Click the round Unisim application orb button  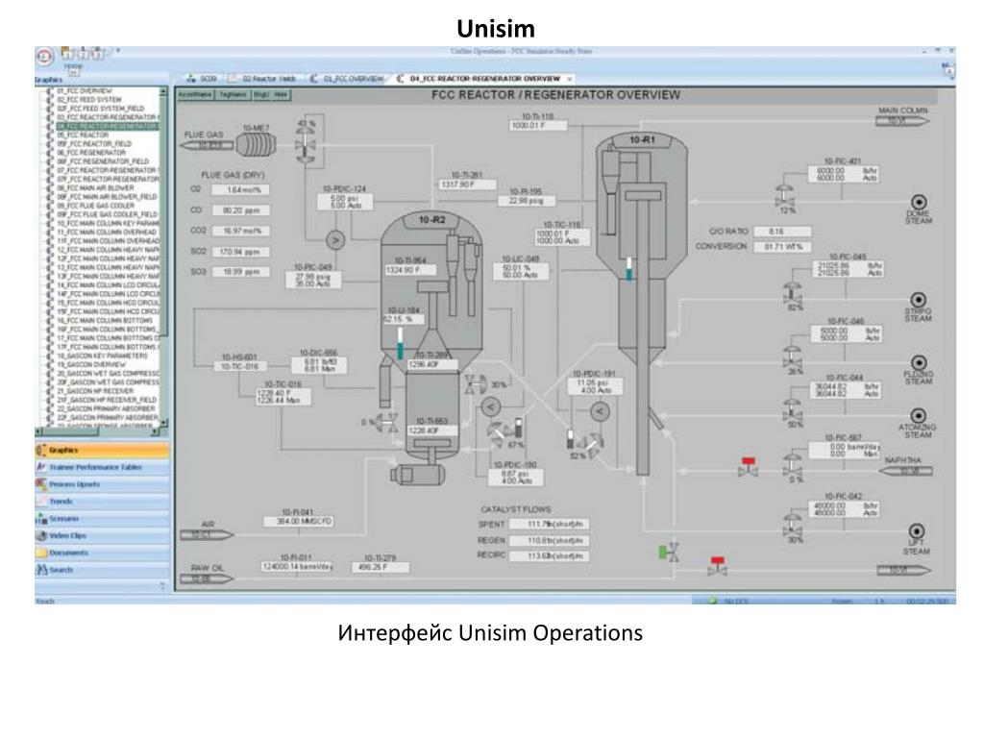click(x=44, y=57)
